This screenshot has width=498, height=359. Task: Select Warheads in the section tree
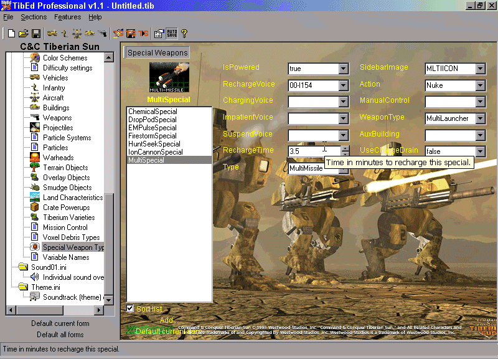point(58,158)
